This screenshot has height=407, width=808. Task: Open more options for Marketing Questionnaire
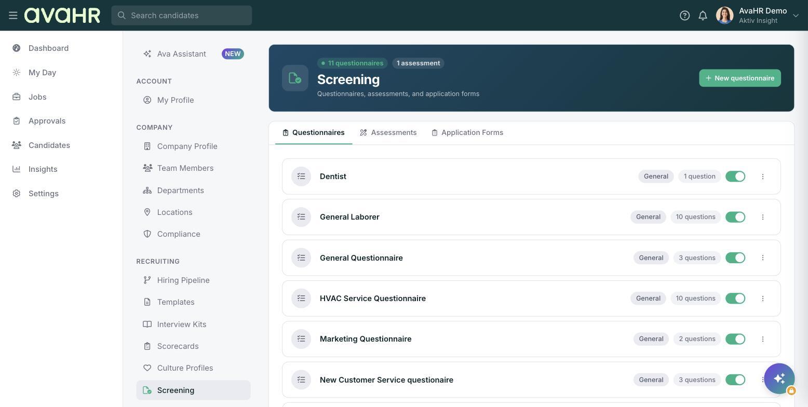pyautogui.click(x=762, y=339)
